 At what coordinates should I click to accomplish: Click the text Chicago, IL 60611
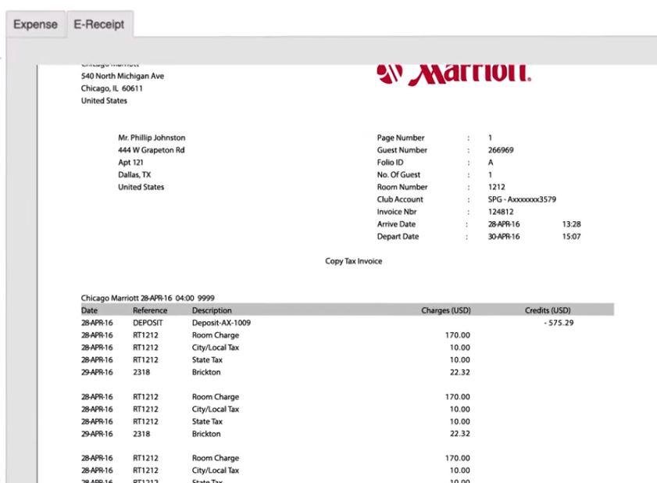tap(112, 88)
